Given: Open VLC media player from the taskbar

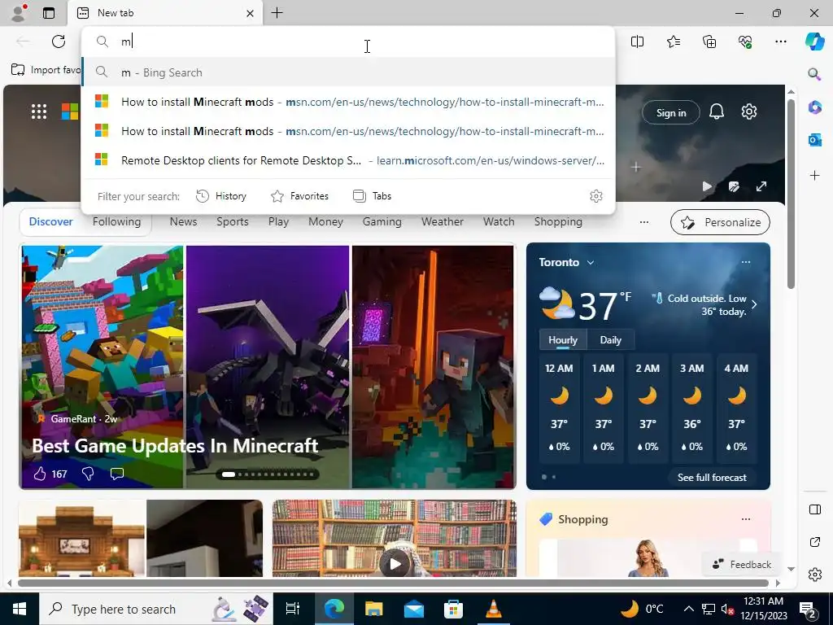Looking at the screenshot, I should (x=494, y=609).
